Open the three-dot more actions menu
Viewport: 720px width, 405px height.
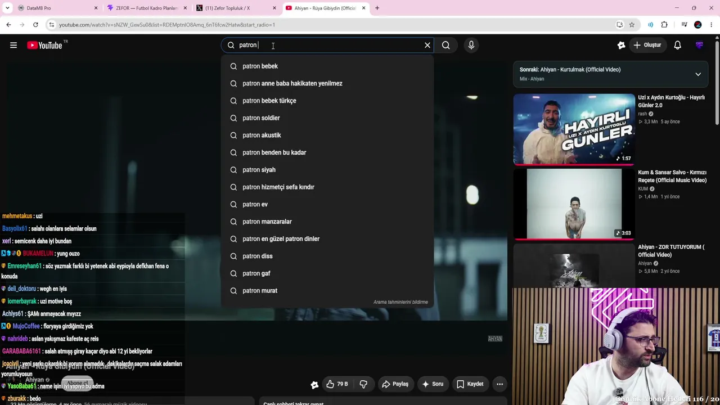pyautogui.click(x=499, y=384)
